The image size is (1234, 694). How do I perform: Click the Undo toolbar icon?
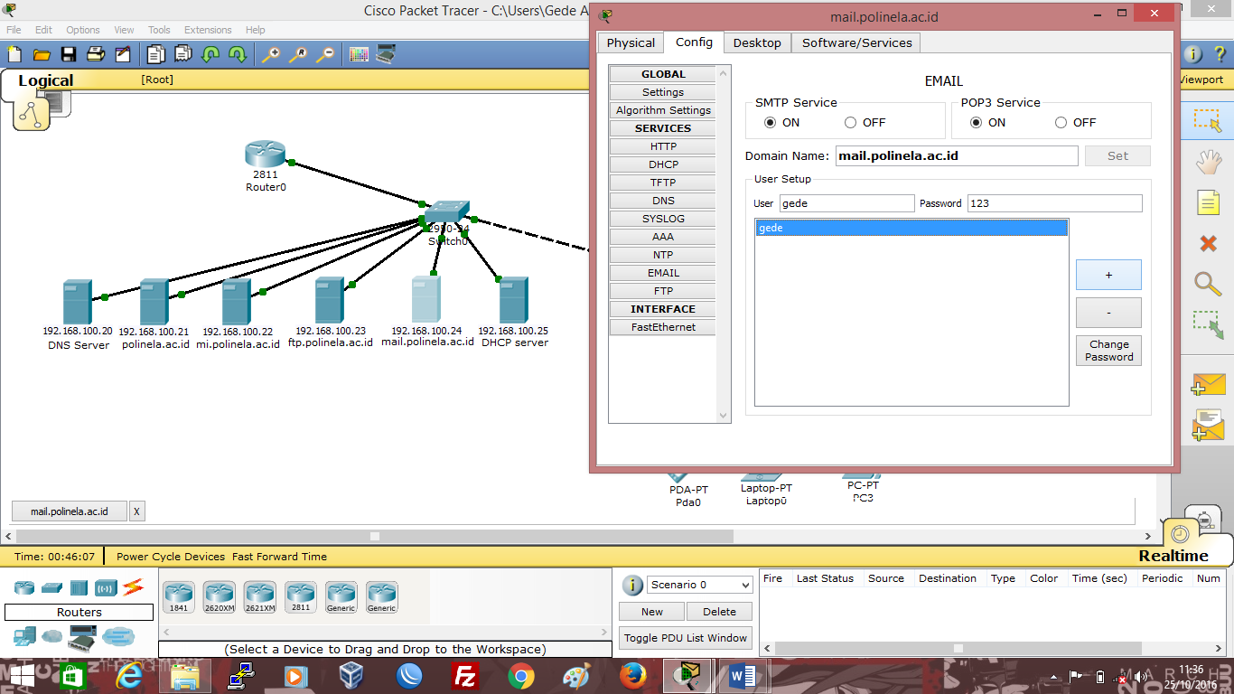click(210, 54)
